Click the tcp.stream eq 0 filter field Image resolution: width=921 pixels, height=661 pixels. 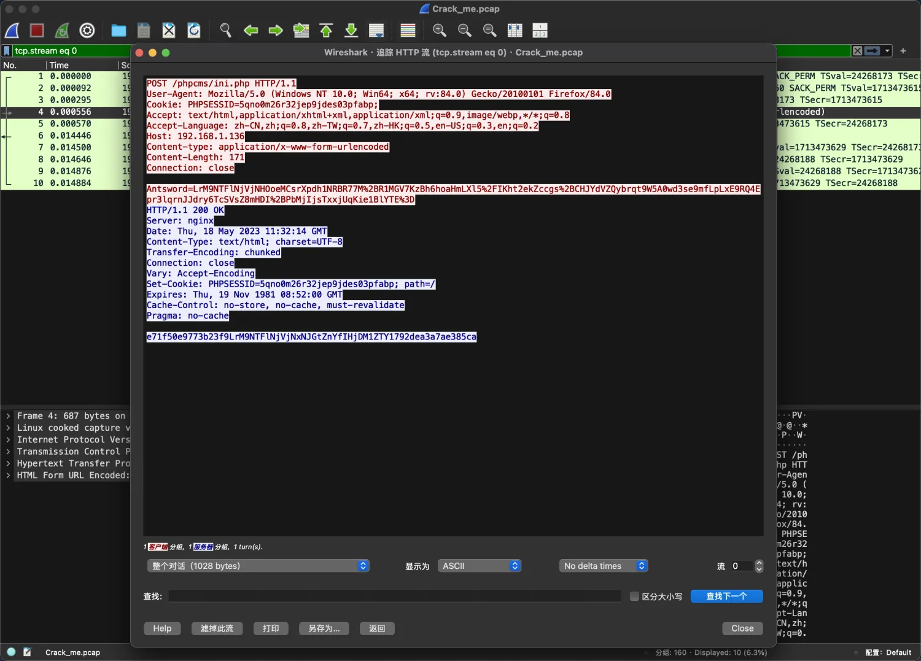71,51
